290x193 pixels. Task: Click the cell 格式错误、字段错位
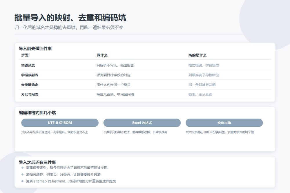coord(204,65)
